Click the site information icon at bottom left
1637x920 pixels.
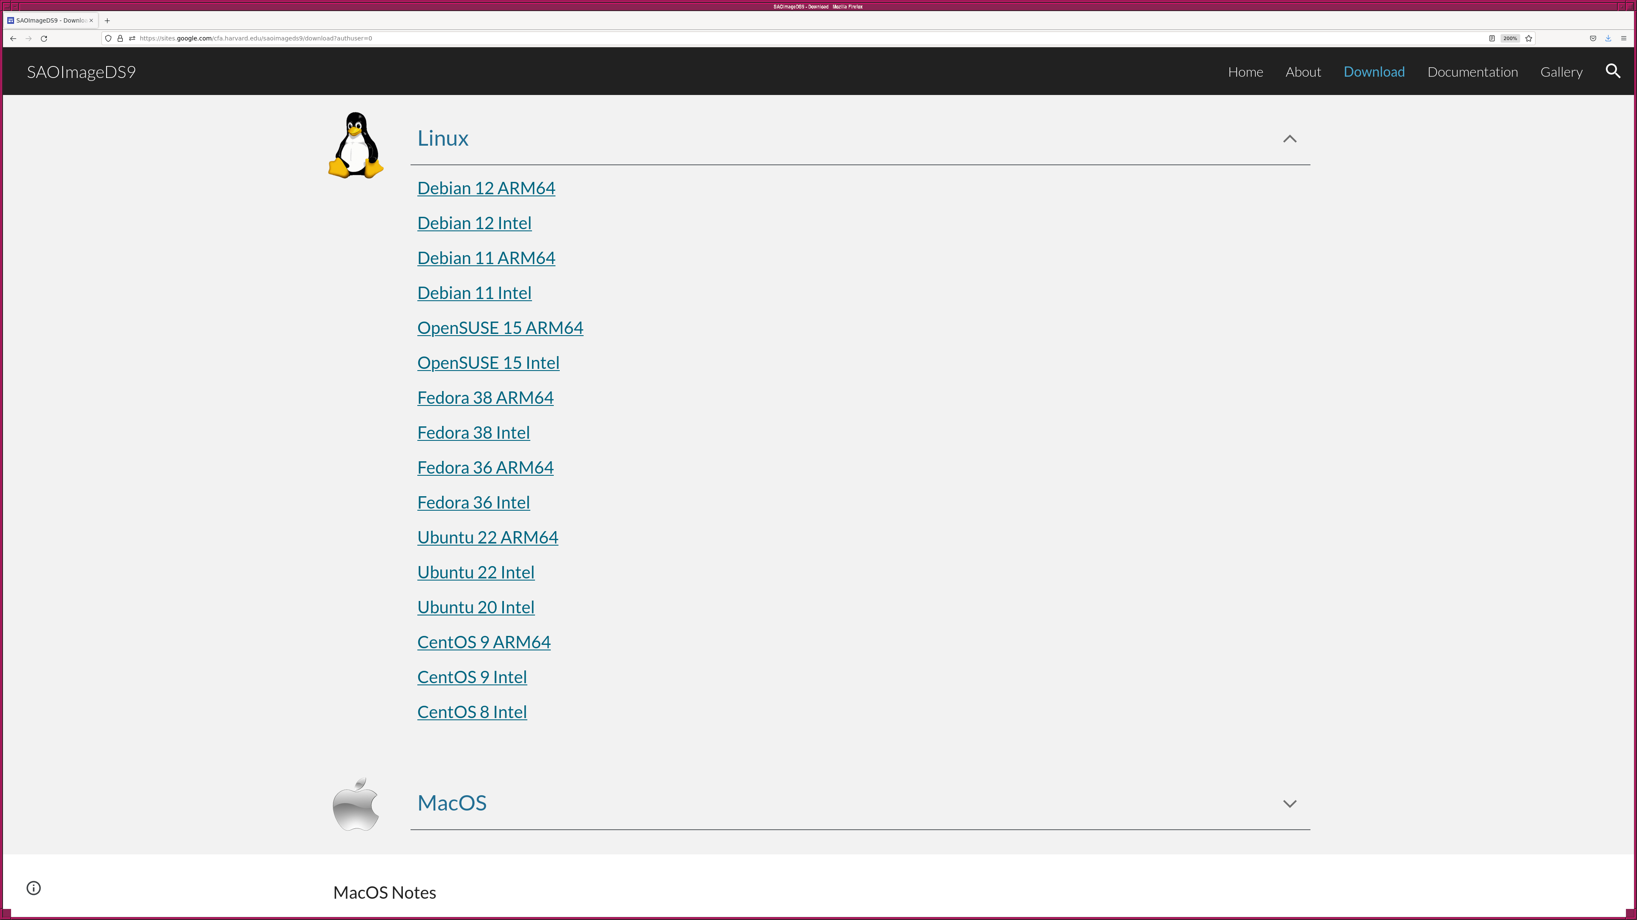pos(34,888)
